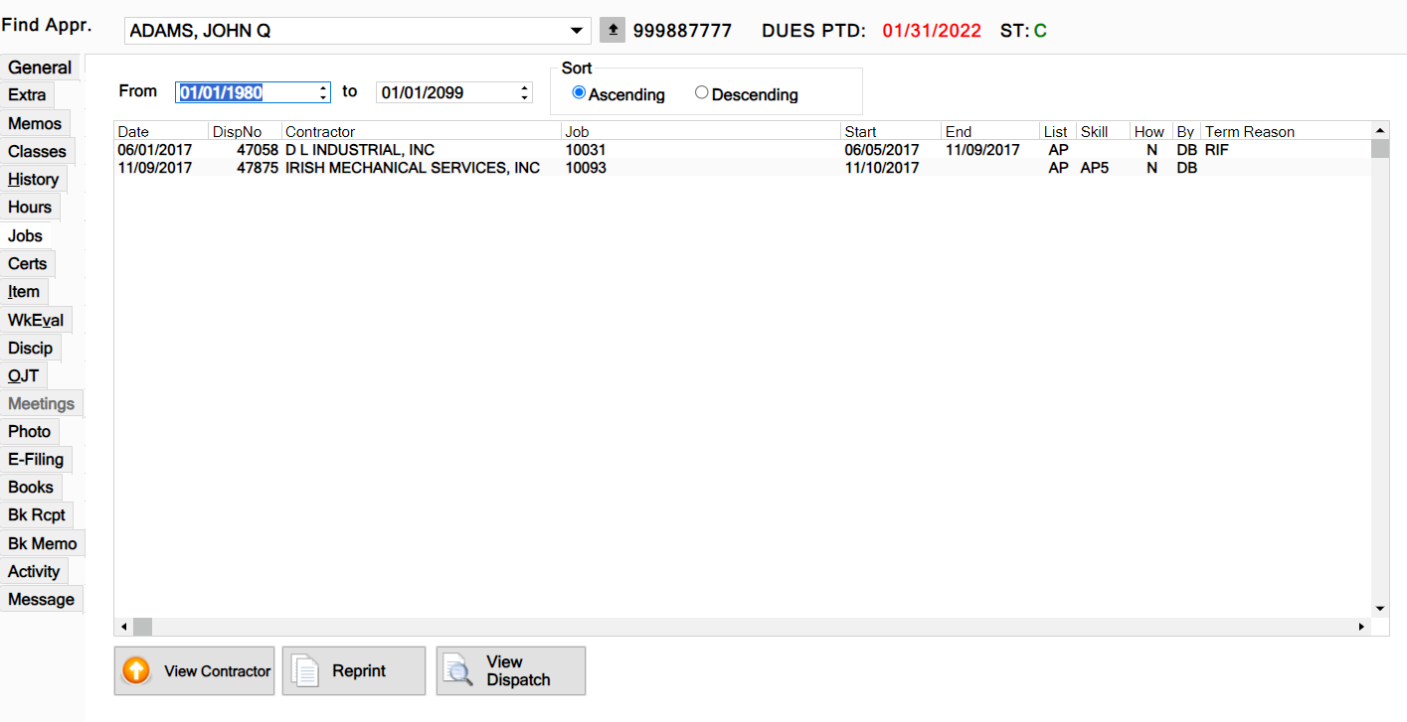
Task: Click the From date input field
Action: coord(245,92)
